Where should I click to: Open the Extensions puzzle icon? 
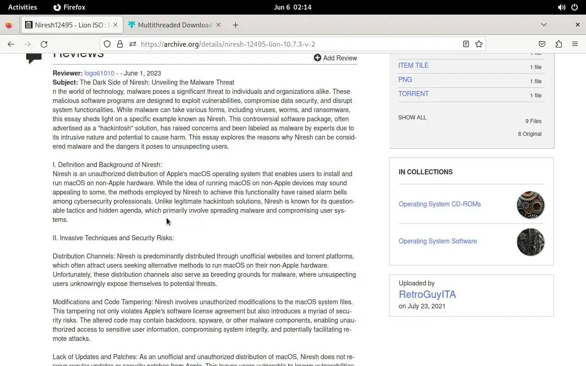(x=559, y=44)
